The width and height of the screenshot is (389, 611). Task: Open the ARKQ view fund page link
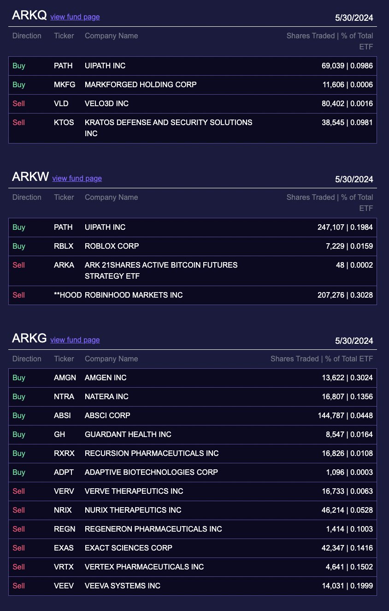pos(75,17)
